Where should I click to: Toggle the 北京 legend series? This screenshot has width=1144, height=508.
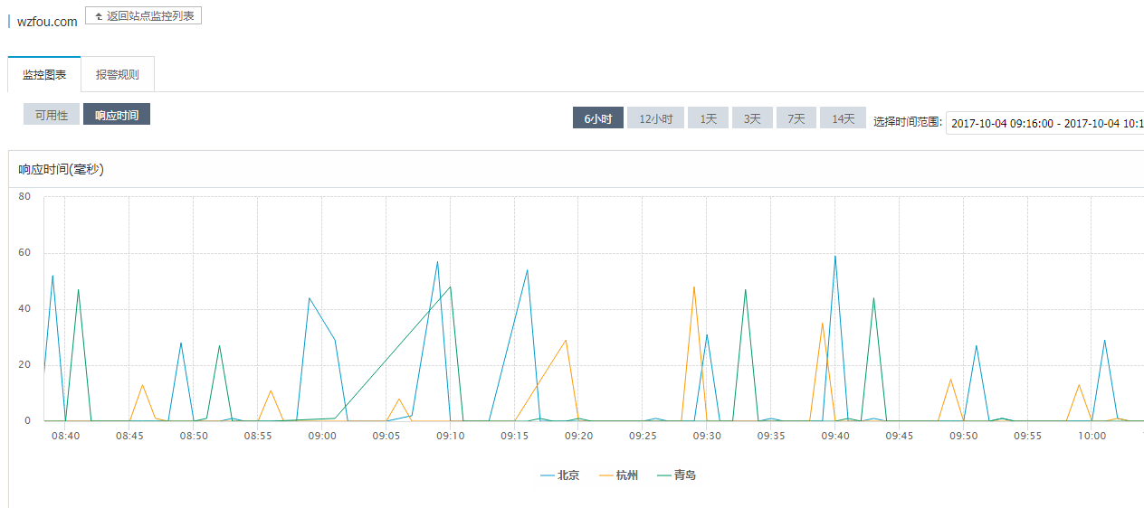click(559, 475)
